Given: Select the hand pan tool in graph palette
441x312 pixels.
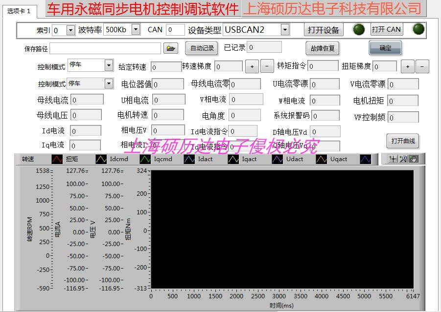Looking at the screenshot, I should pyautogui.click(x=413, y=159).
